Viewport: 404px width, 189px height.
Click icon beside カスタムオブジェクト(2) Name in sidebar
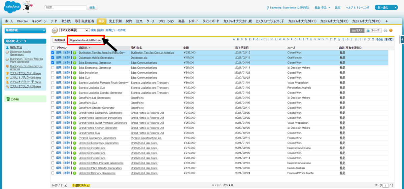coord(7,86)
